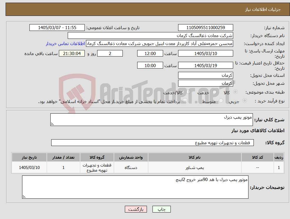290x219 pixels.
Task: Click the اطلاعات کالاهای مورد نیاز section heading
Action: point(258,131)
